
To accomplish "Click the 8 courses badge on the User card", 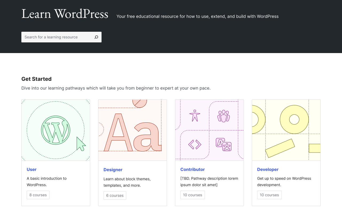I will pyautogui.click(x=38, y=195).
